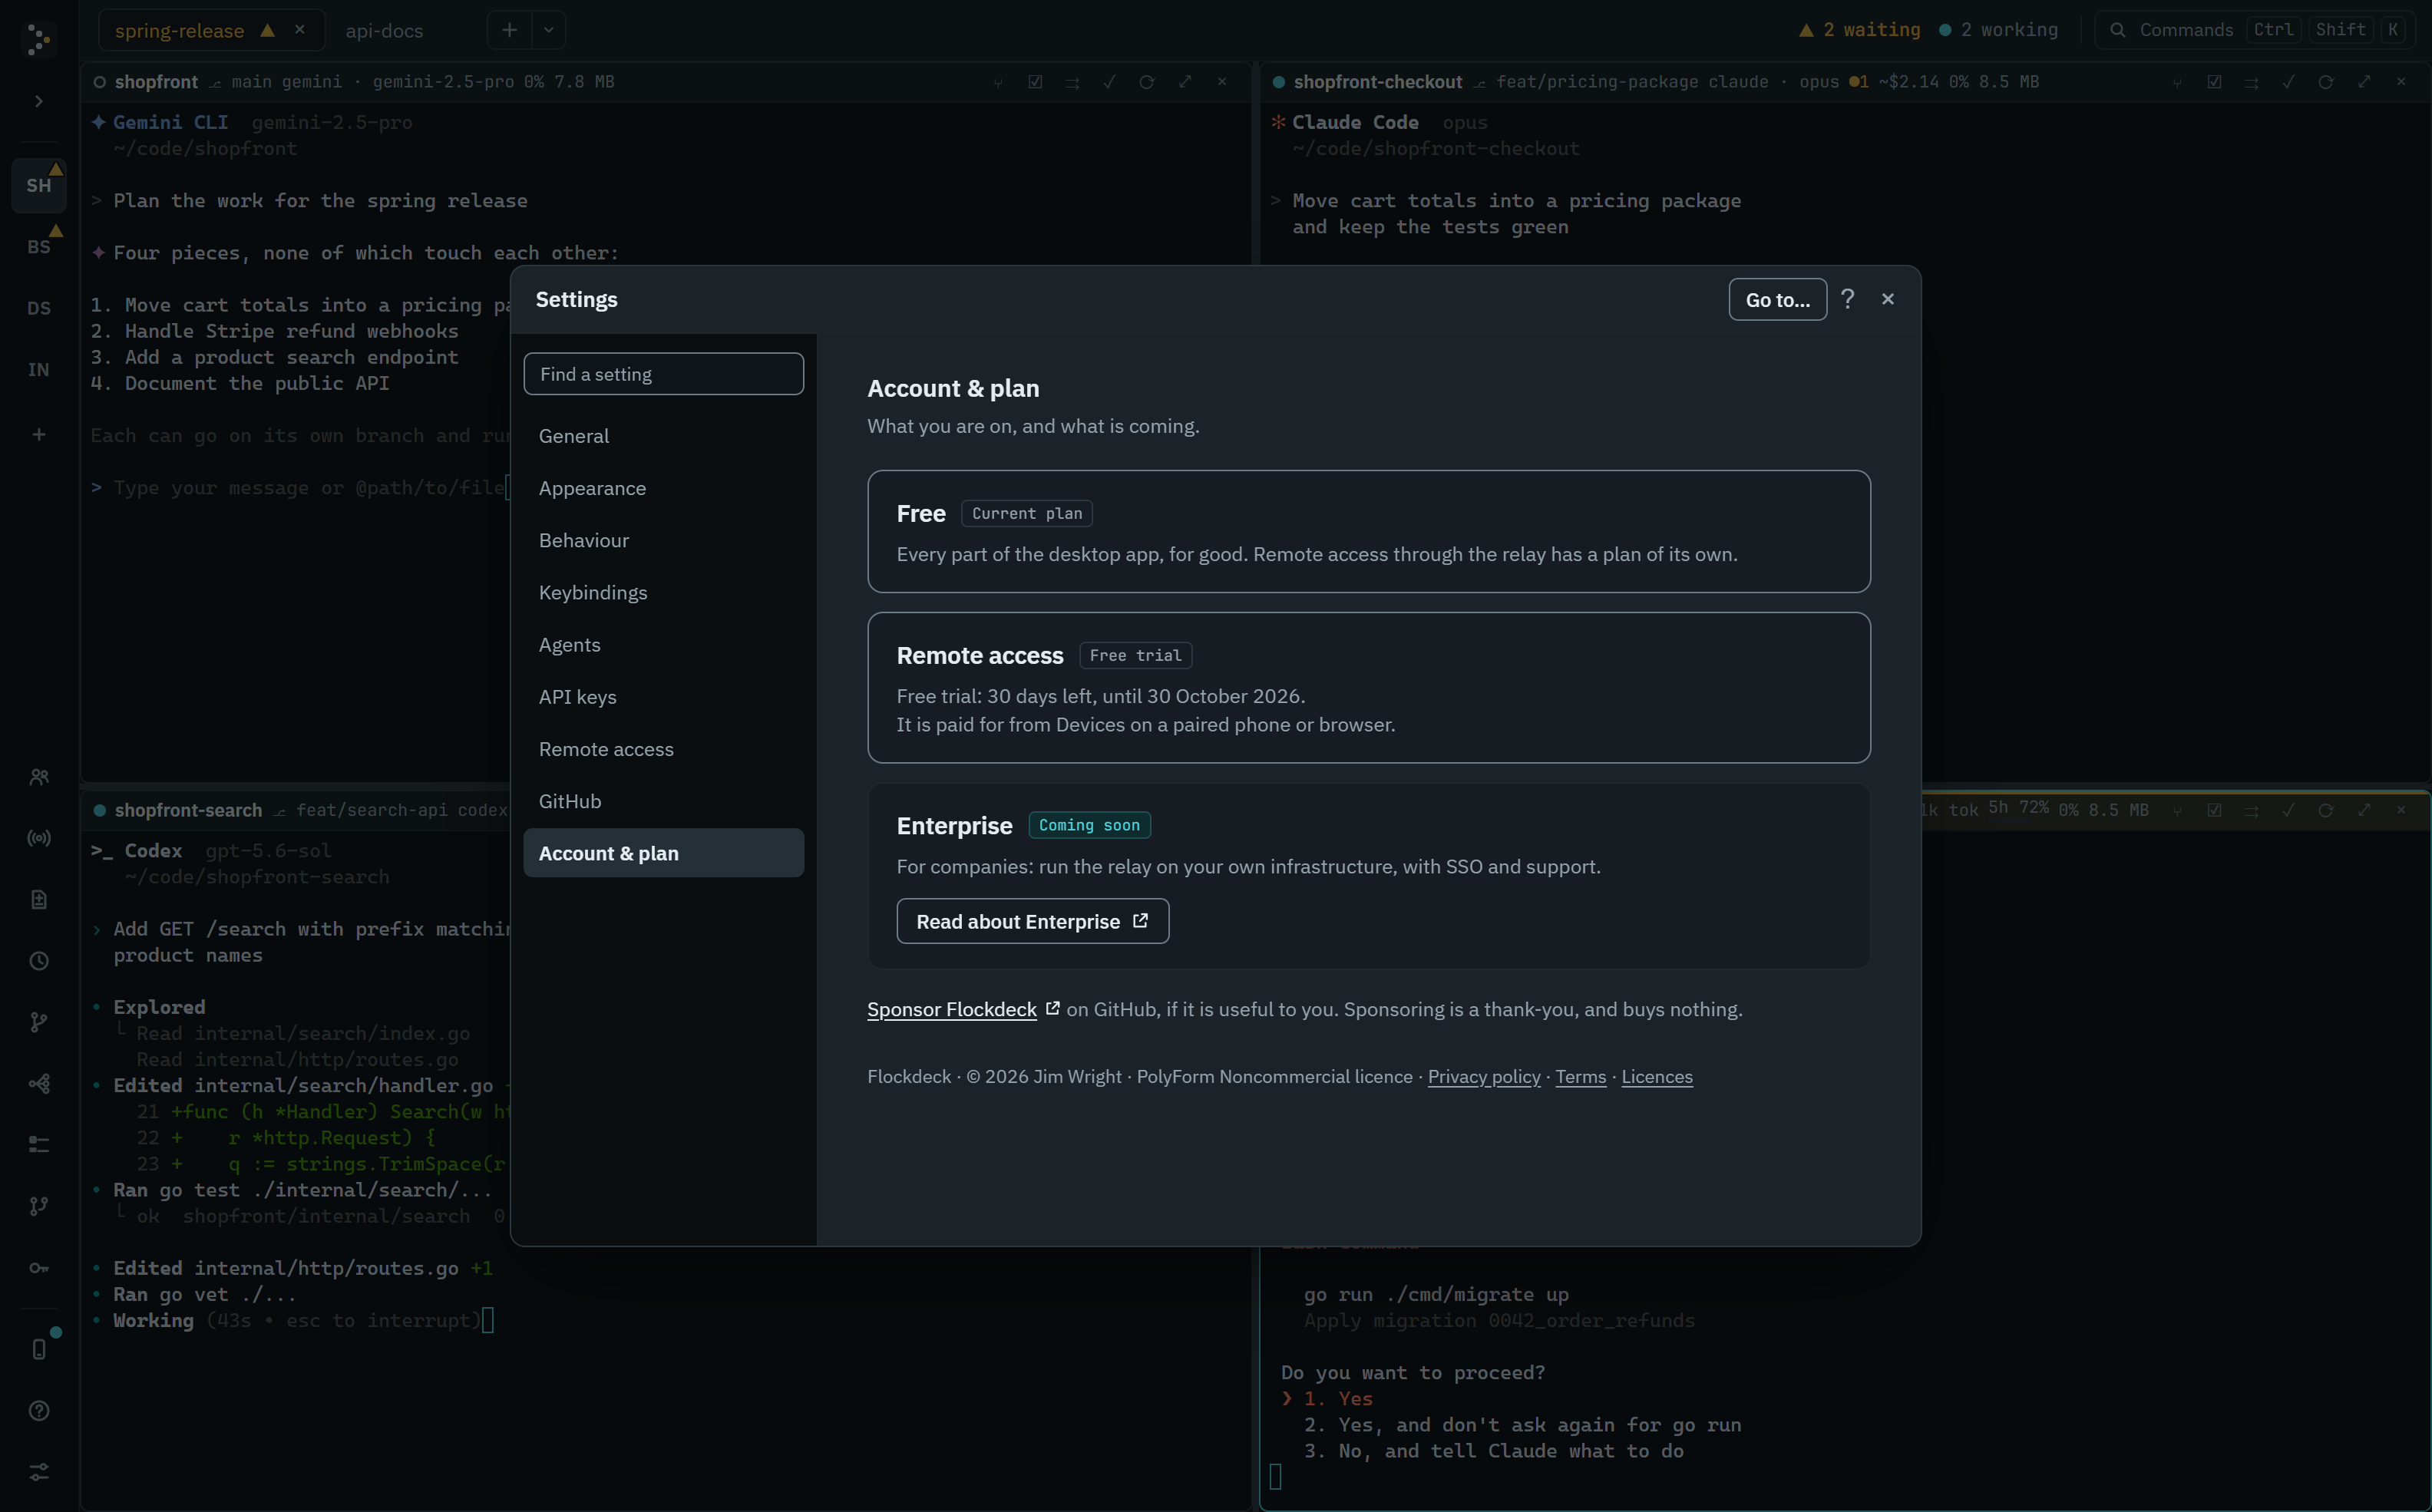The image size is (2432, 1512).
Task: Open the Terms link
Action: pos(1580,1076)
